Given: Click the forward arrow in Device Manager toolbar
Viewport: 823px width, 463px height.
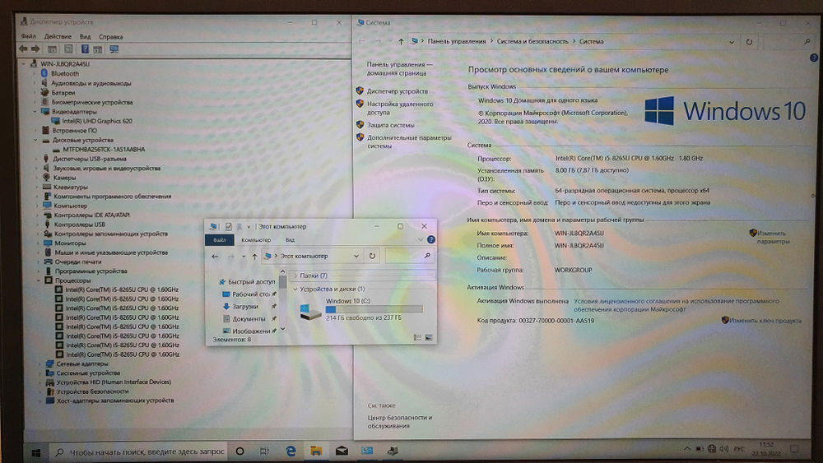Looking at the screenshot, I should 35,49.
